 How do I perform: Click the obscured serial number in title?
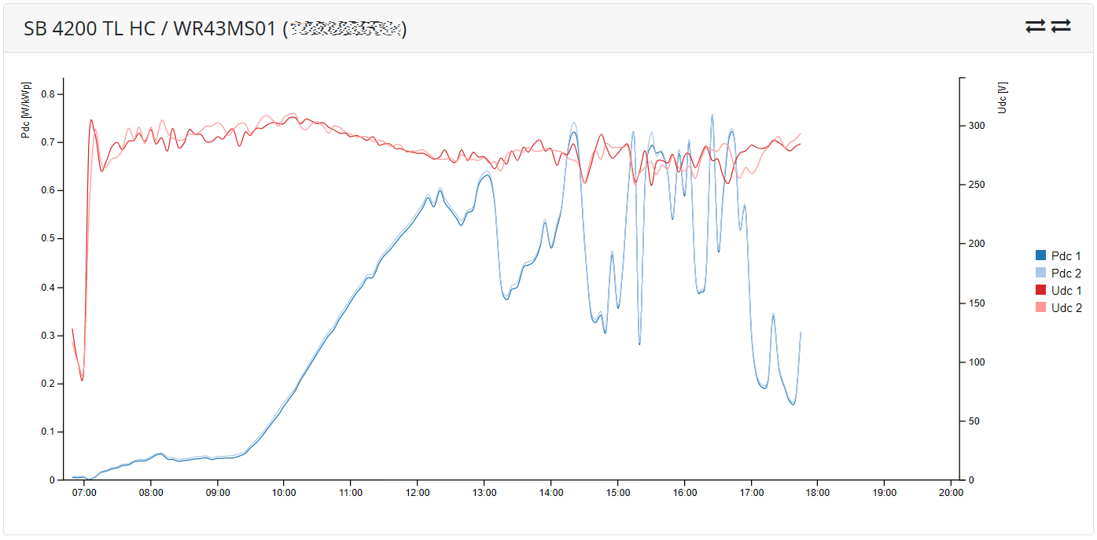pos(345,29)
